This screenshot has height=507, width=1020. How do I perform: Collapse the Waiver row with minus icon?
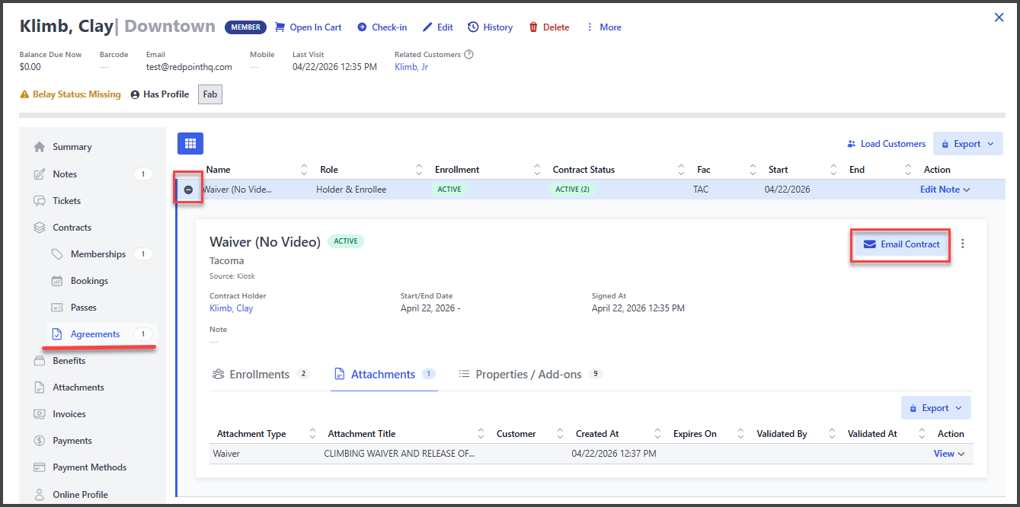coord(189,190)
